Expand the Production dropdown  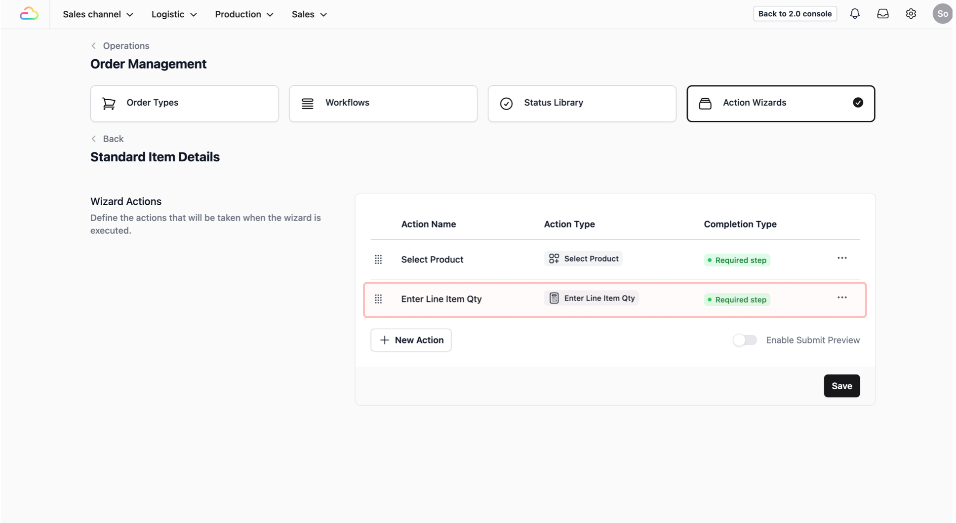(x=244, y=14)
